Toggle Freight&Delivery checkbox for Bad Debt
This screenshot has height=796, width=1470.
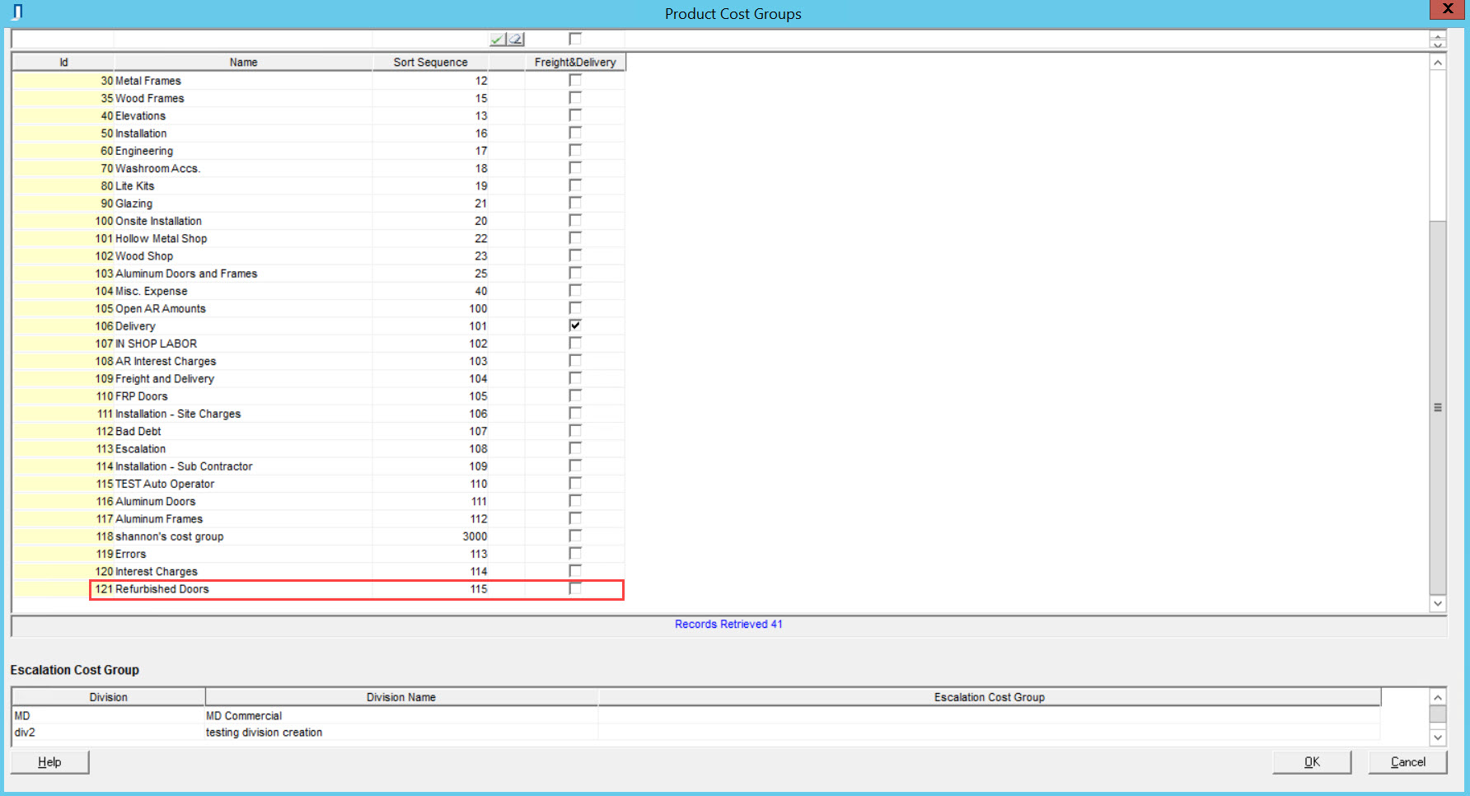(x=575, y=431)
